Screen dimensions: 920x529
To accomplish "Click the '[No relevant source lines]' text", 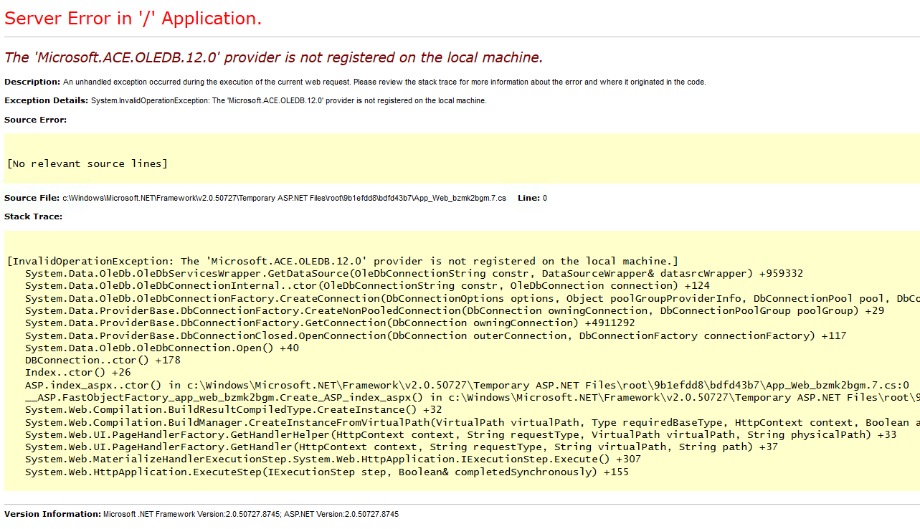I will (87, 163).
